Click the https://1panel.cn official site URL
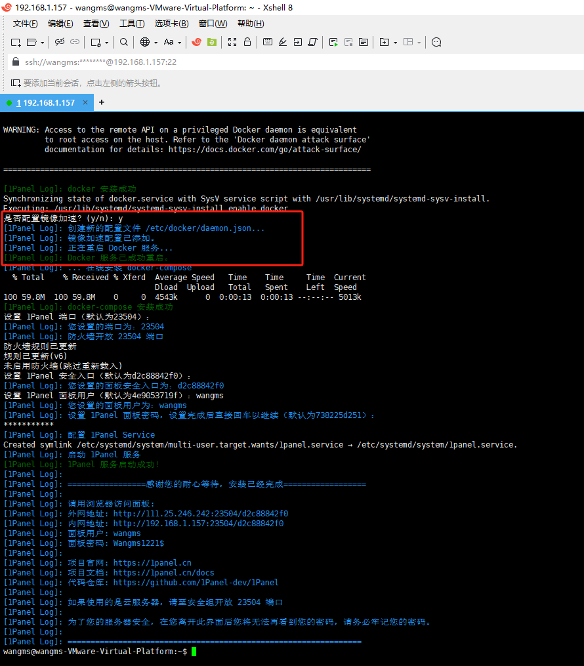 (x=152, y=563)
